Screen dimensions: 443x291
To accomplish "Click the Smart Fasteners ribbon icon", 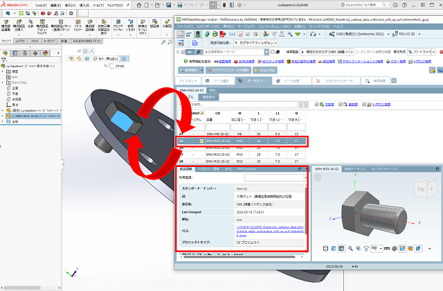I will click(78, 22).
